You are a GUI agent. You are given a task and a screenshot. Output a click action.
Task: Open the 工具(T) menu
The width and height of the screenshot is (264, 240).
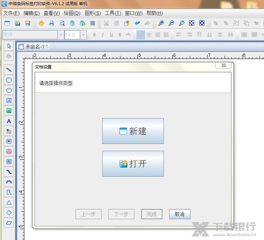click(x=113, y=13)
